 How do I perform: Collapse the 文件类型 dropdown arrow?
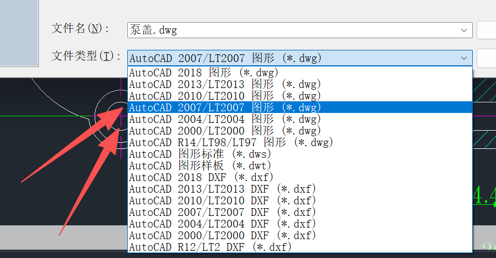coord(464,58)
